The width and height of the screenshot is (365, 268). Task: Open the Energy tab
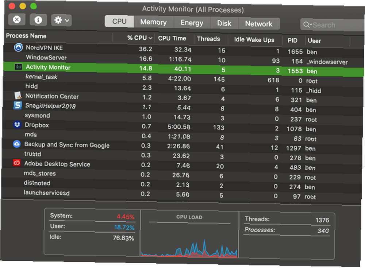pos(192,23)
